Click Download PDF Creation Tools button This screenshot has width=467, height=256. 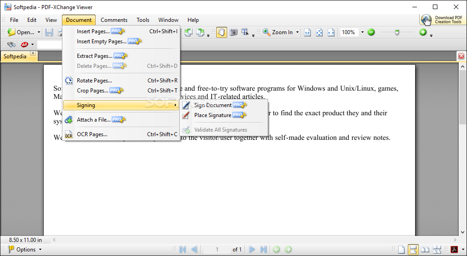pos(442,20)
